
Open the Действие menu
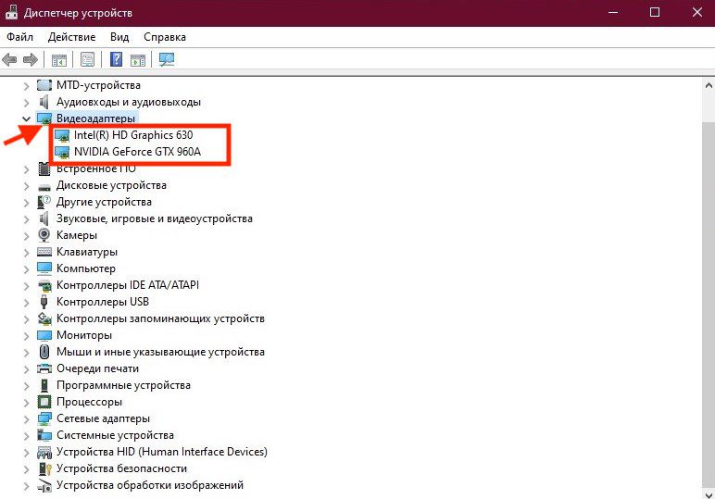pyautogui.click(x=71, y=37)
